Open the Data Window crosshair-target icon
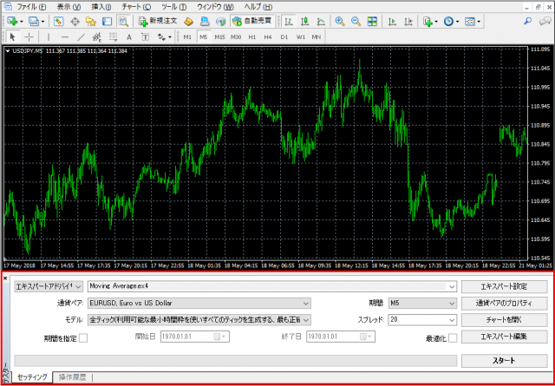The height and width of the screenshot is (386, 555). [75, 21]
